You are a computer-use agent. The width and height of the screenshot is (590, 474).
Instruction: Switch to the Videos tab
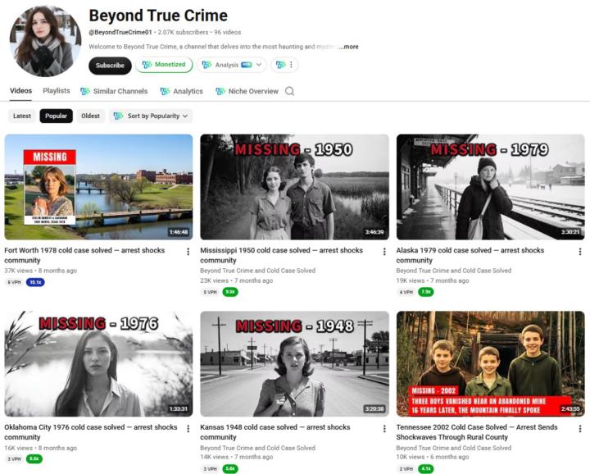20,91
